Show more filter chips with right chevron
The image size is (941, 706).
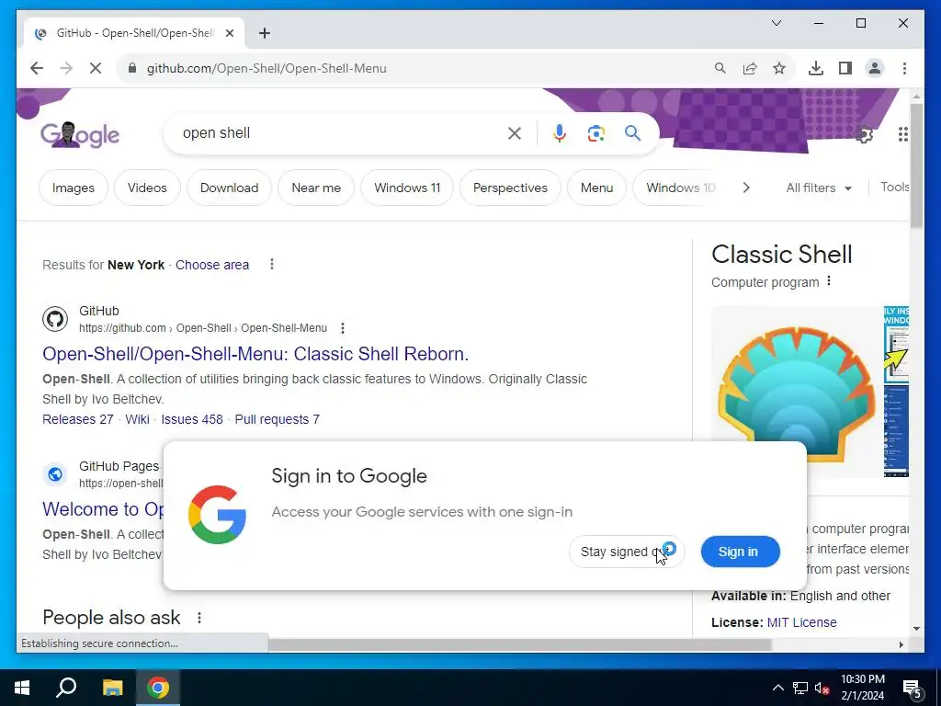click(x=746, y=188)
